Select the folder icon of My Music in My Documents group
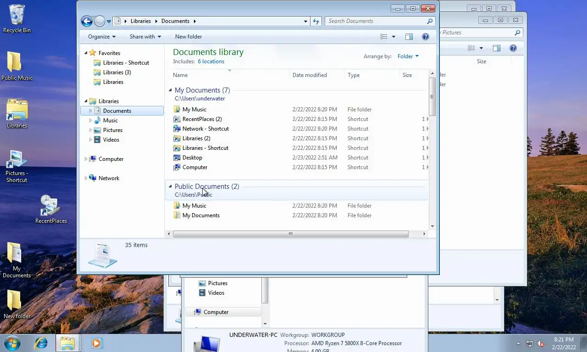This screenshot has width=587, height=352. 177,109
